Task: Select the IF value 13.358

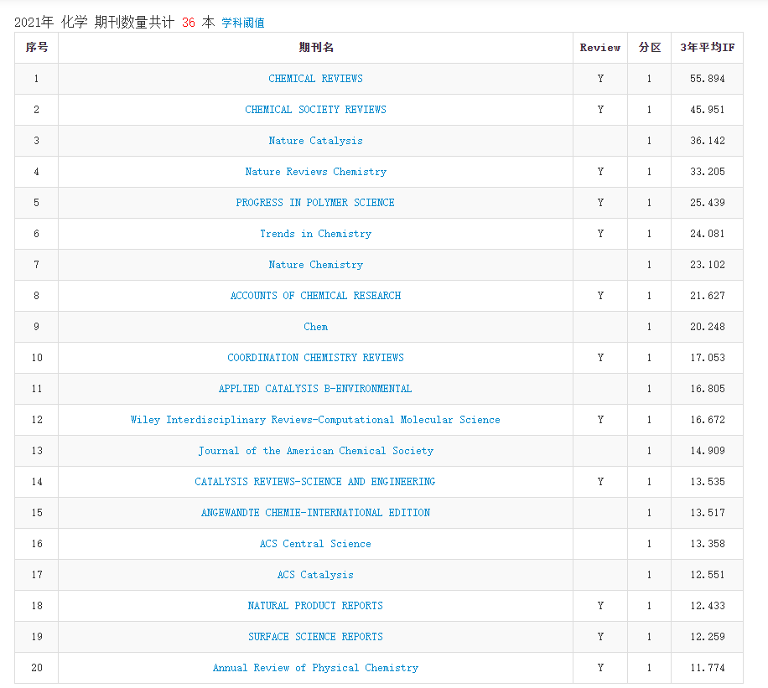Action: [708, 544]
